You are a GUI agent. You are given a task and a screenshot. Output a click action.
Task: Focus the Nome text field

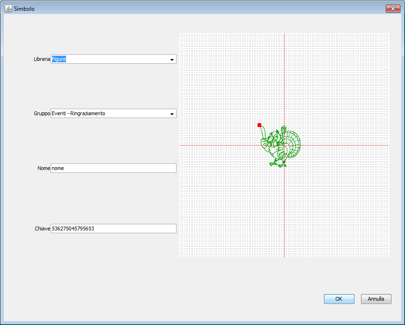113,168
